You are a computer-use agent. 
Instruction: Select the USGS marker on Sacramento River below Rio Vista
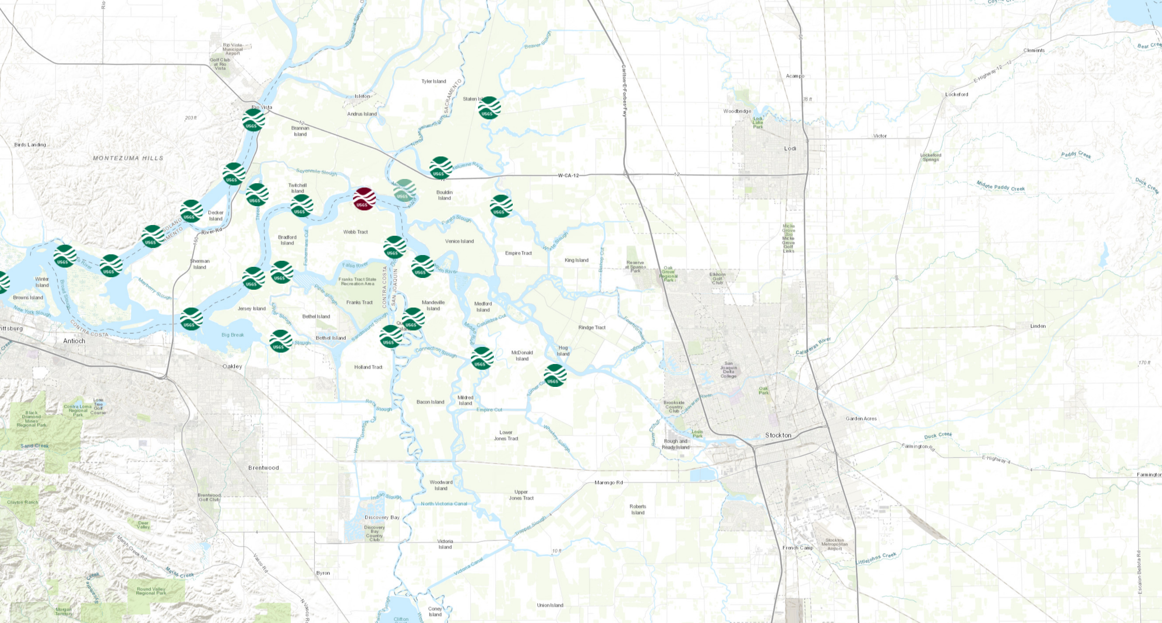pyautogui.click(x=234, y=174)
